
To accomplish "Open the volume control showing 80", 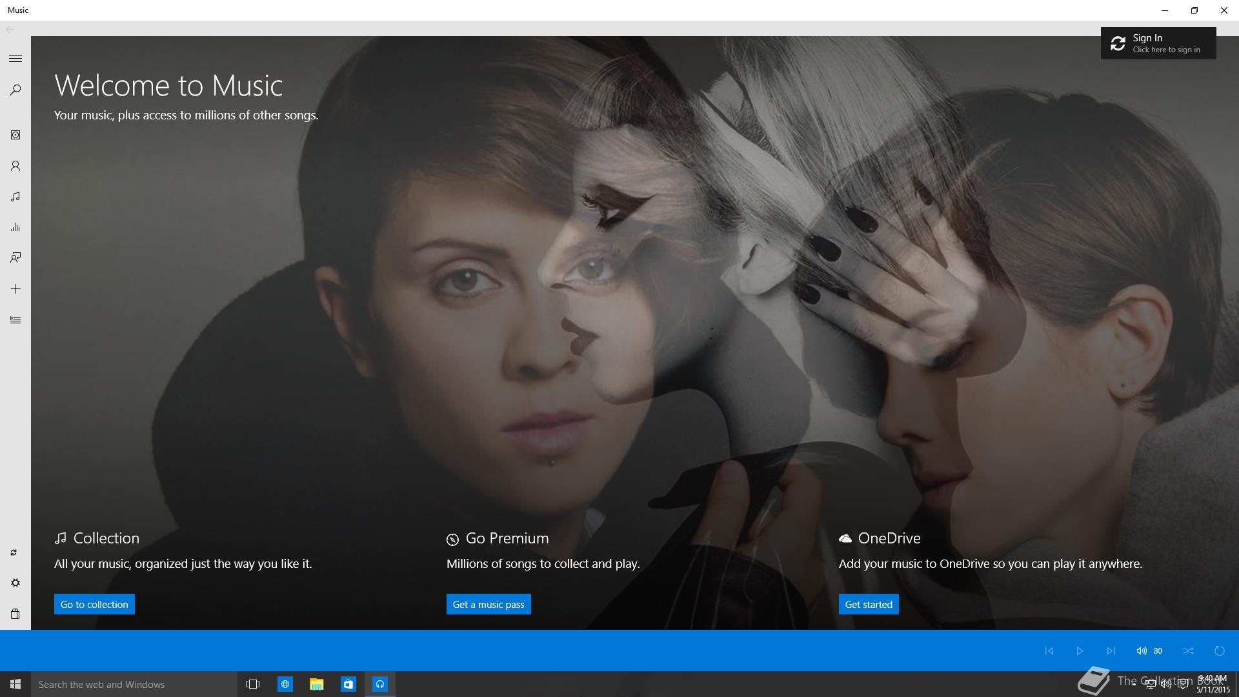I will (x=1149, y=651).
